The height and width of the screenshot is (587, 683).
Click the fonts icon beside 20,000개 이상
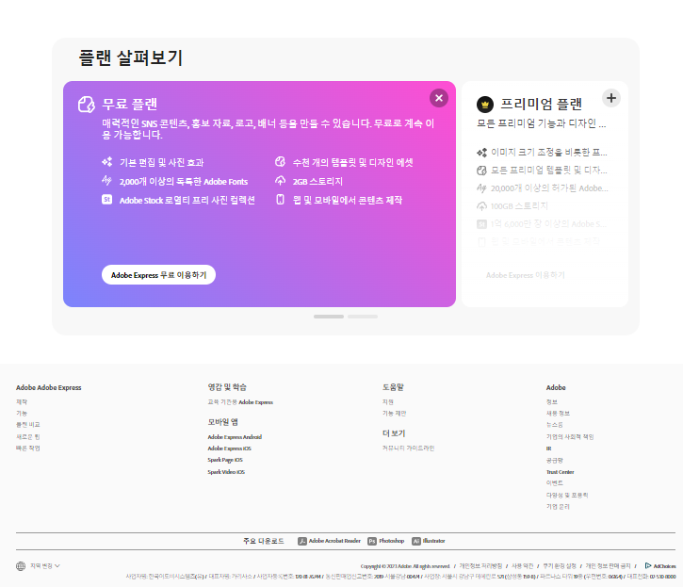481,188
